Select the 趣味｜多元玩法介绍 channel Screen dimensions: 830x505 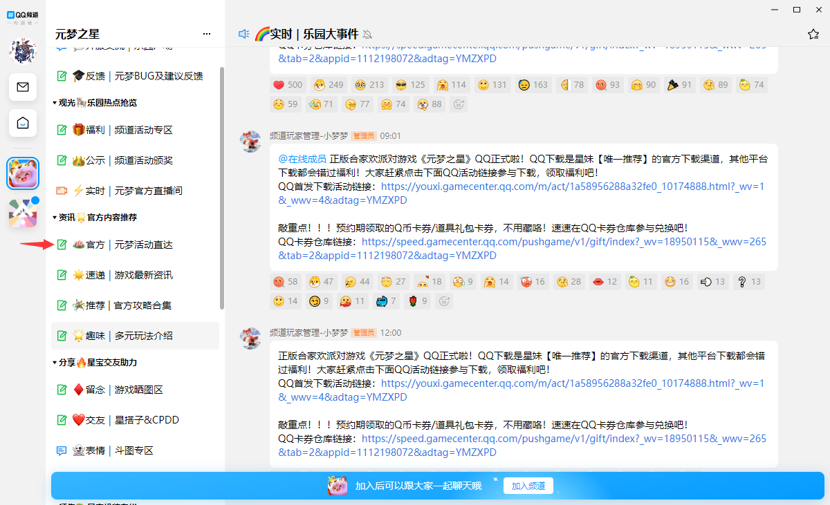coord(135,336)
